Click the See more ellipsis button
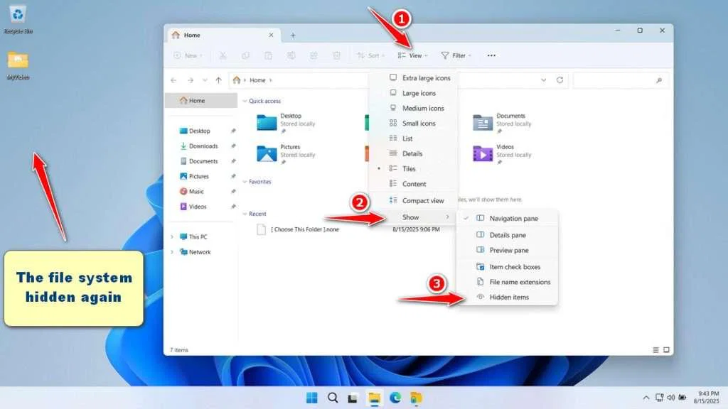Image resolution: width=728 pixels, height=409 pixels. coord(490,55)
